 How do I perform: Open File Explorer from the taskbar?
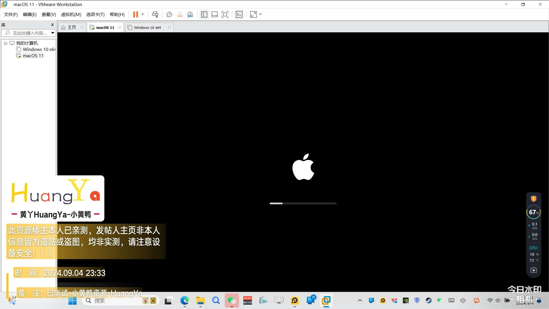point(200,301)
